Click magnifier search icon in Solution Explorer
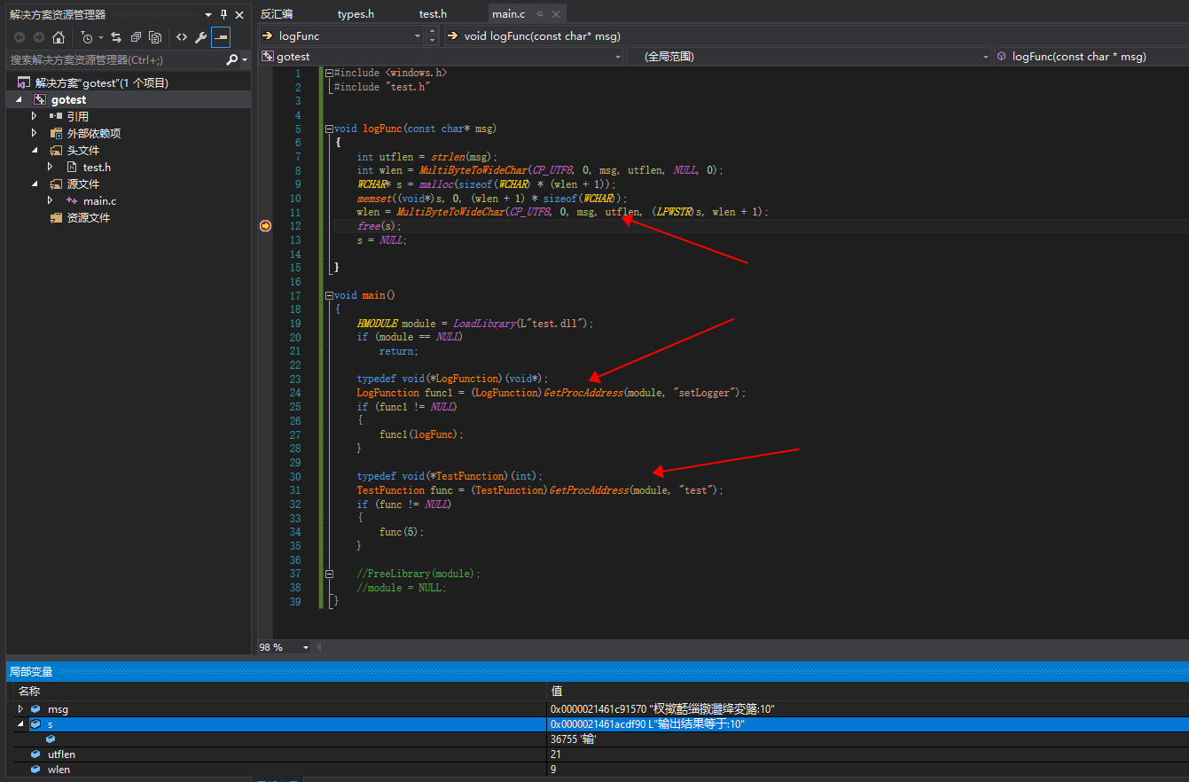This screenshot has height=782, width=1189. (x=232, y=59)
